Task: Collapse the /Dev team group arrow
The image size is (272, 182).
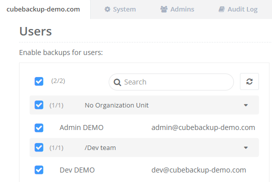Action: tap(245, 147)
